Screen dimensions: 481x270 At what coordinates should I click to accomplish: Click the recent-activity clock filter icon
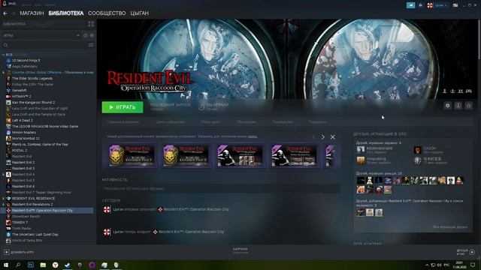click(x=85, y=35)
